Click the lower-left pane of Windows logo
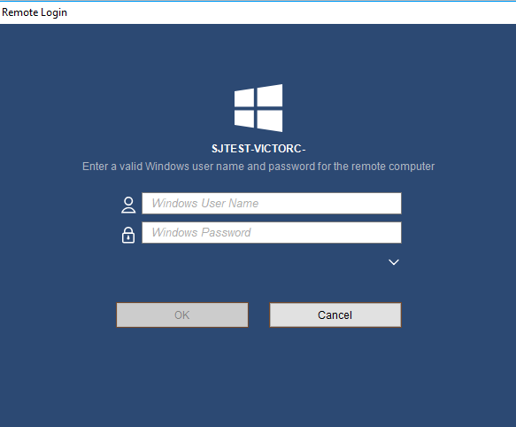This screenshot has height=427, width=516. pos(244,119)
